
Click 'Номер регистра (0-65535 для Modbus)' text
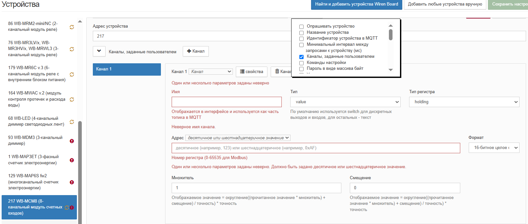[209, 158]
